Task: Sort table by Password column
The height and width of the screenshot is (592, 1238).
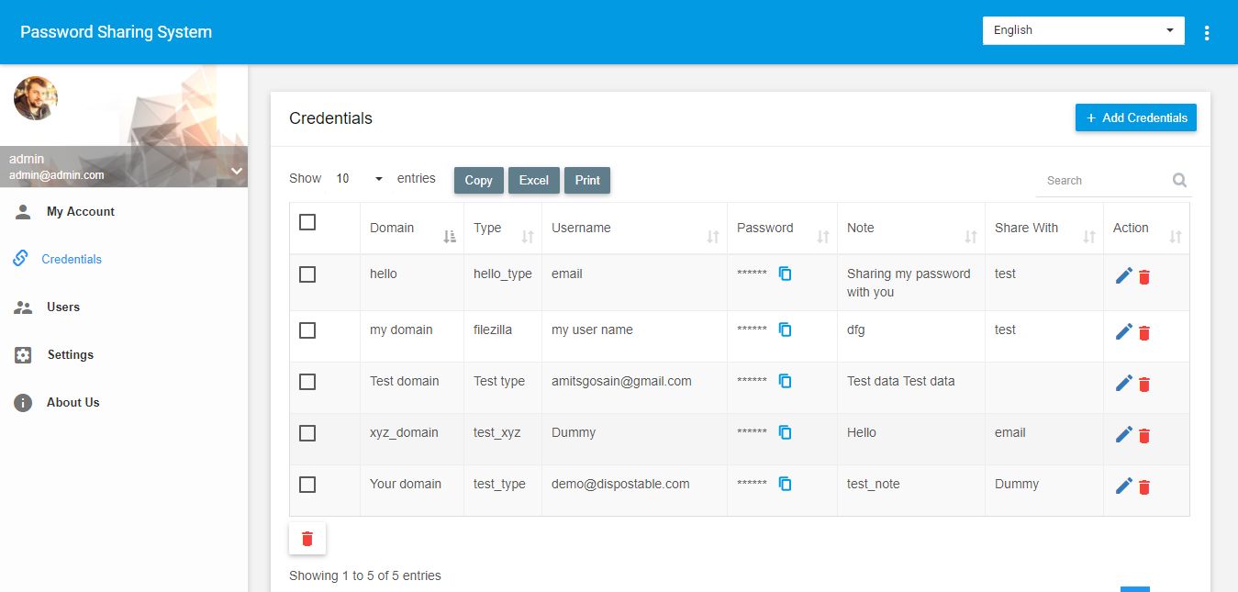Action: (782, 229)
